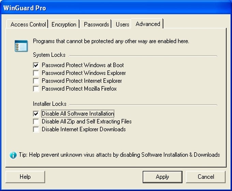Screen dimensions: 232x191
Task: Check Password Protect Mozilla Firefox box
Action: 36,89
